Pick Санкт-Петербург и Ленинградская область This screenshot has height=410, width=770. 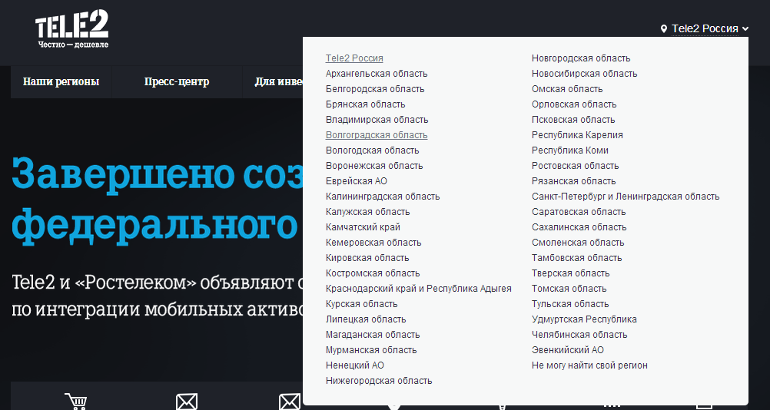[x=626, y=197]
